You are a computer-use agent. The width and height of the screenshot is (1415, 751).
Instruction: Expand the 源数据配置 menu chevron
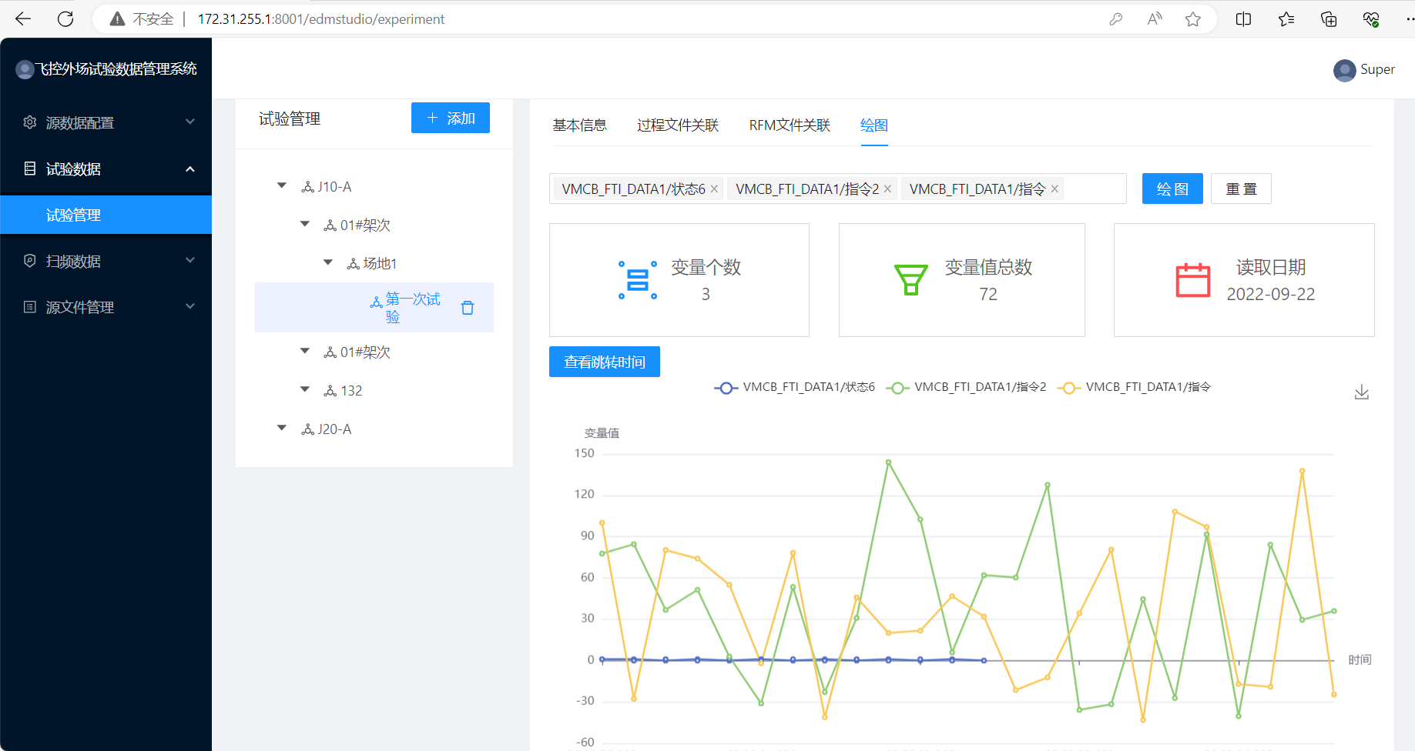coord(190,122)
